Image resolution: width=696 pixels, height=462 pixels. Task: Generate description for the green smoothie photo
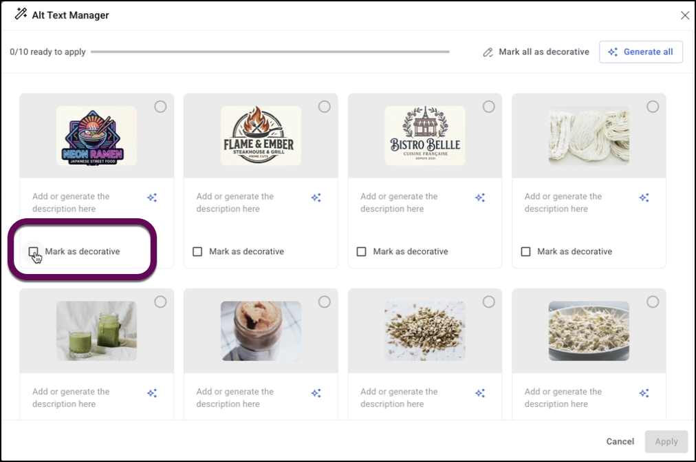click(x=152, y=393)
